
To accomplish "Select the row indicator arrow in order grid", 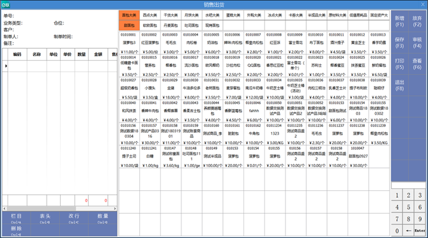I will [x=6, y=66].
